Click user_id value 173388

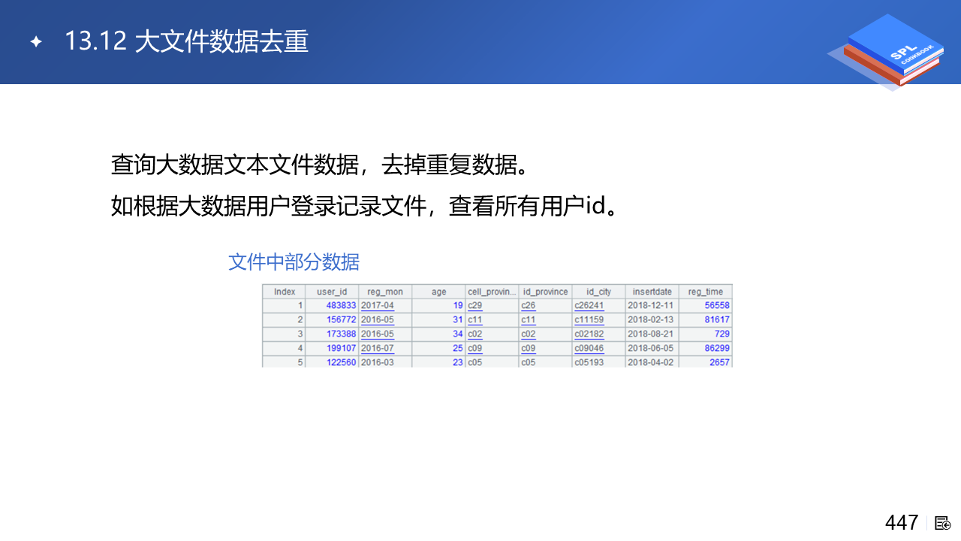pos(341,334)
